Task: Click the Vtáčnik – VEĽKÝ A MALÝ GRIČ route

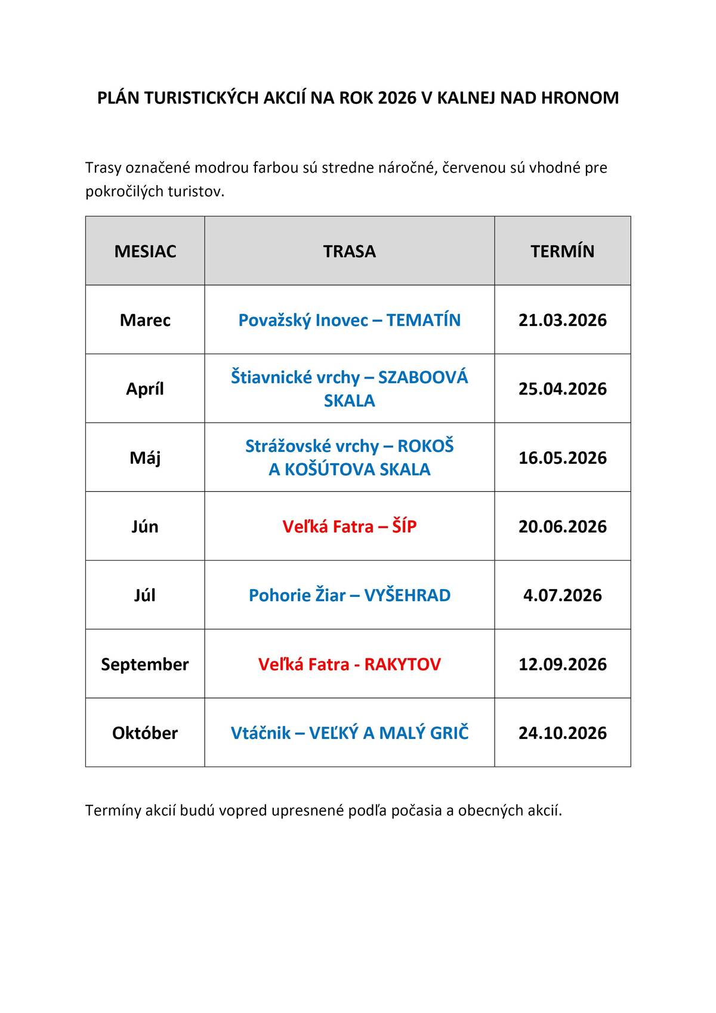Action: (x=349, y=733)
